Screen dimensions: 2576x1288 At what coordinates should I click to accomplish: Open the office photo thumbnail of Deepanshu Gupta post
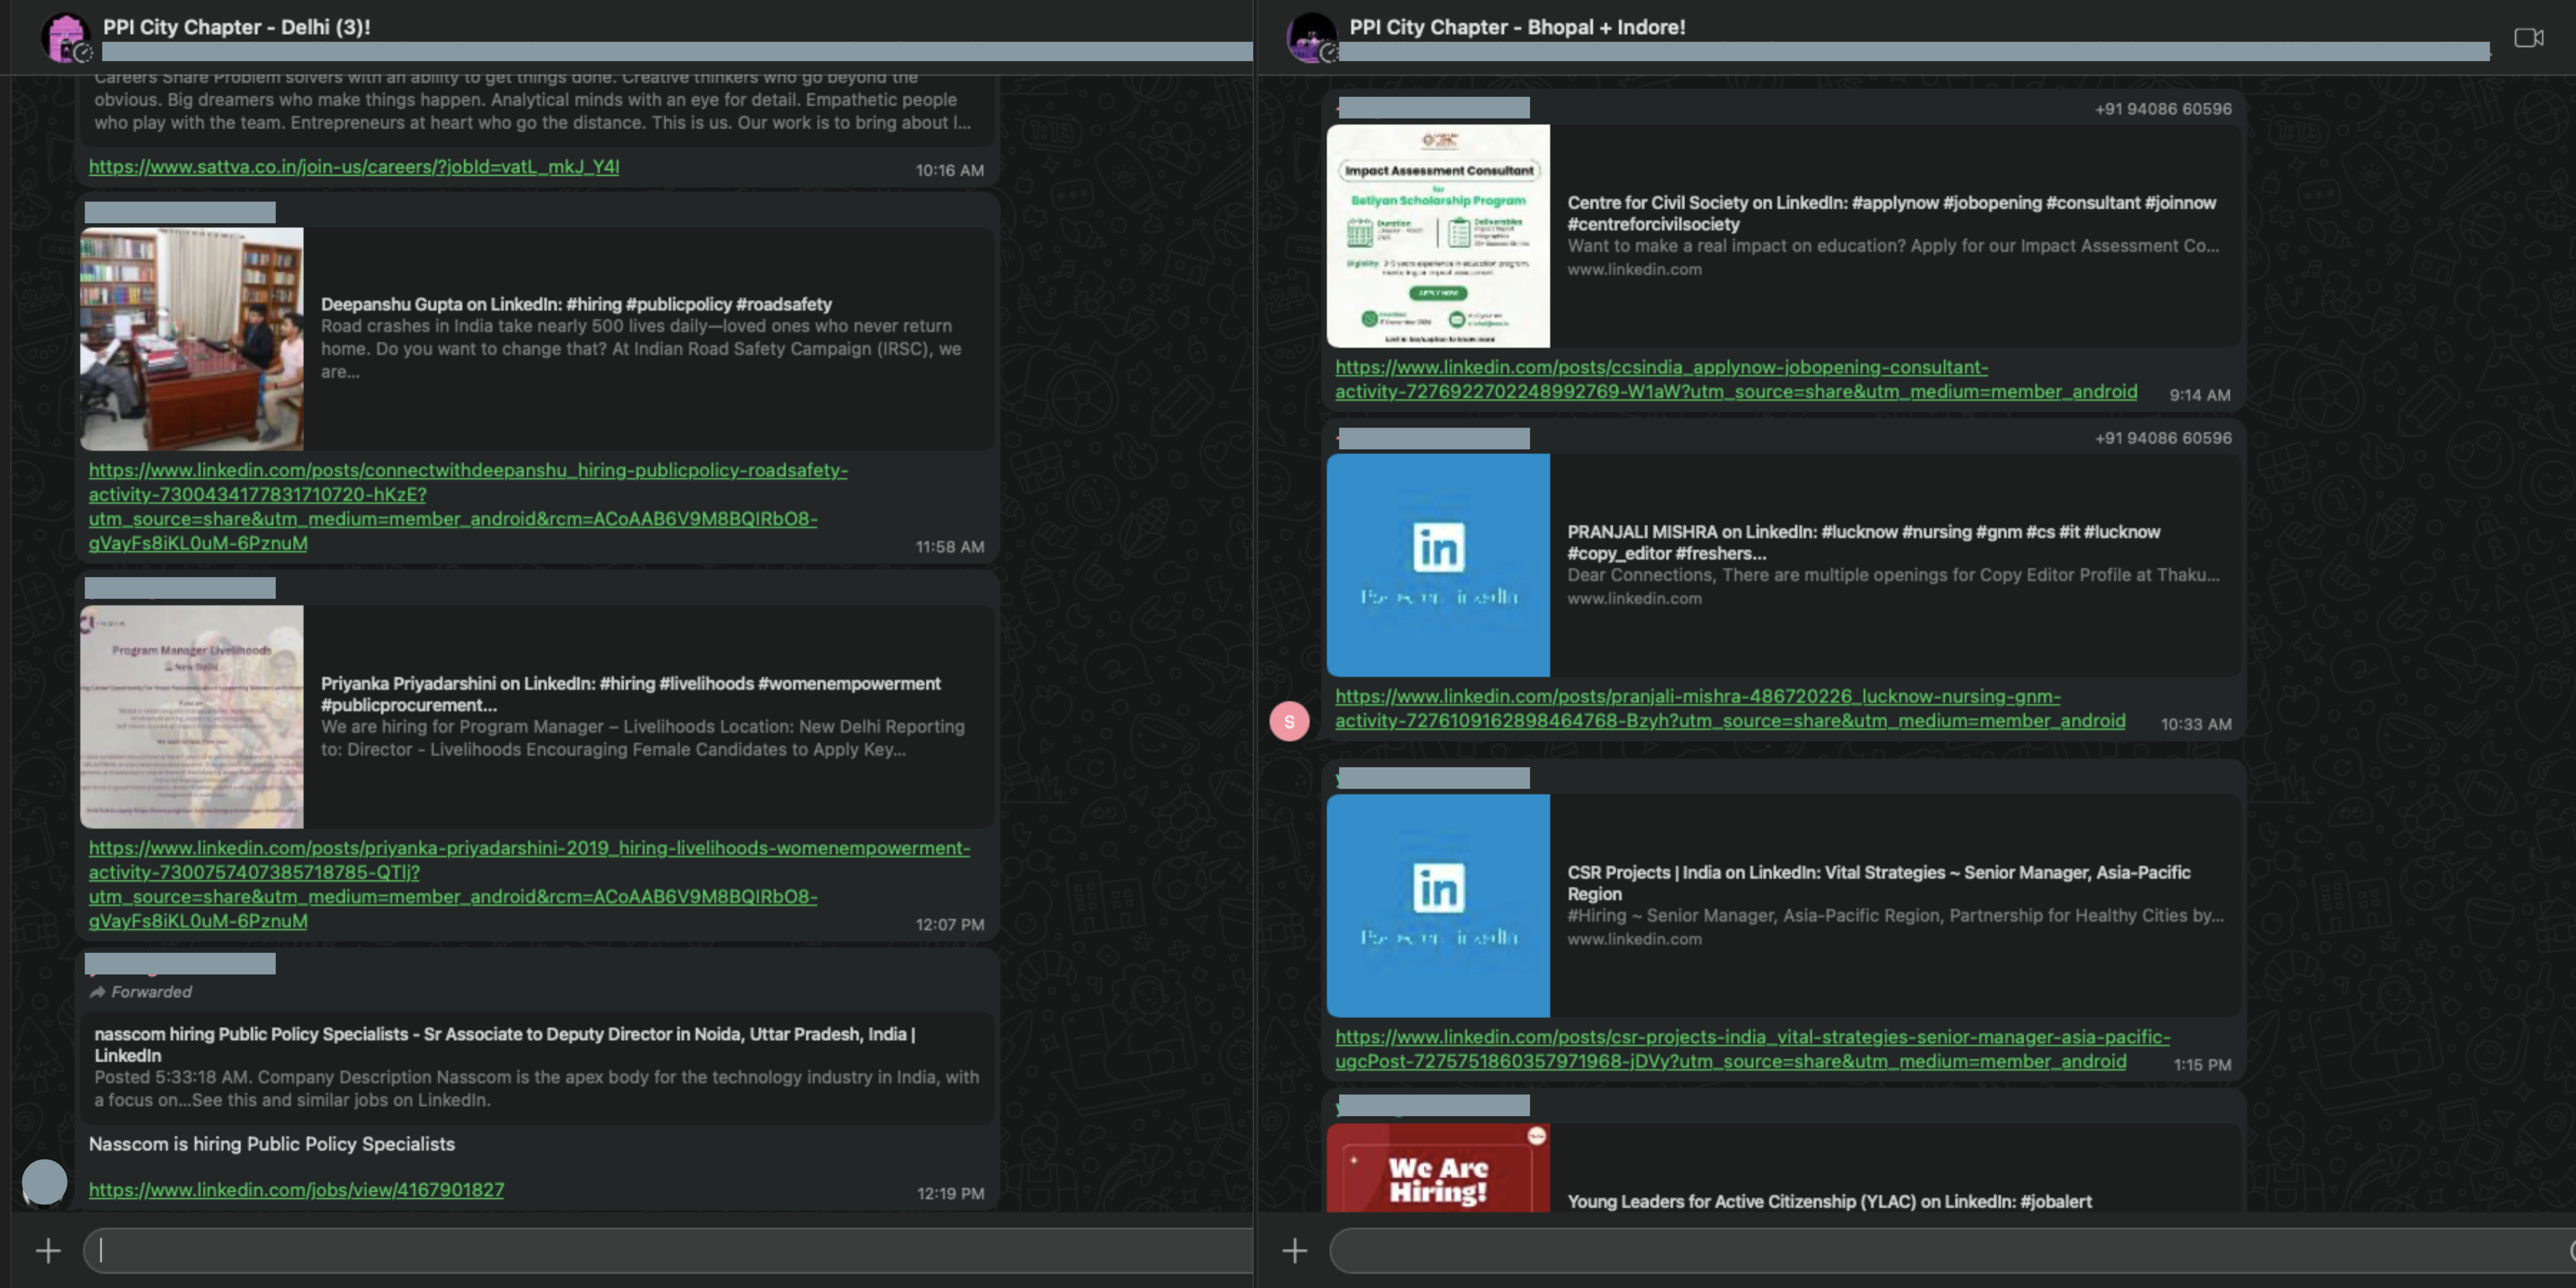(192, 339)
